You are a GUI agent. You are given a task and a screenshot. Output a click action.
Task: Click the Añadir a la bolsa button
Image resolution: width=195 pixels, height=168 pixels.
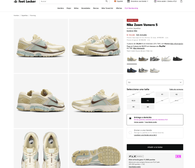[155, 147]
